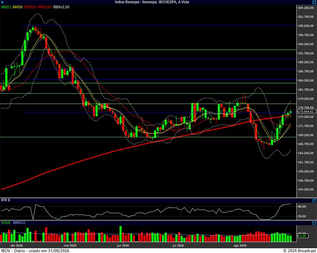Click the © 2026 Broadcast credit

click(299, 250)
